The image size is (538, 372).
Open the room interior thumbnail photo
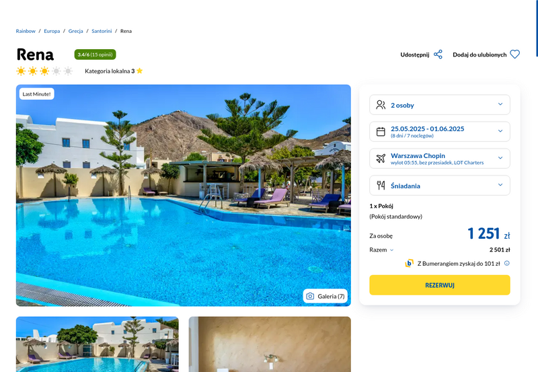click(x=270, y=344)
